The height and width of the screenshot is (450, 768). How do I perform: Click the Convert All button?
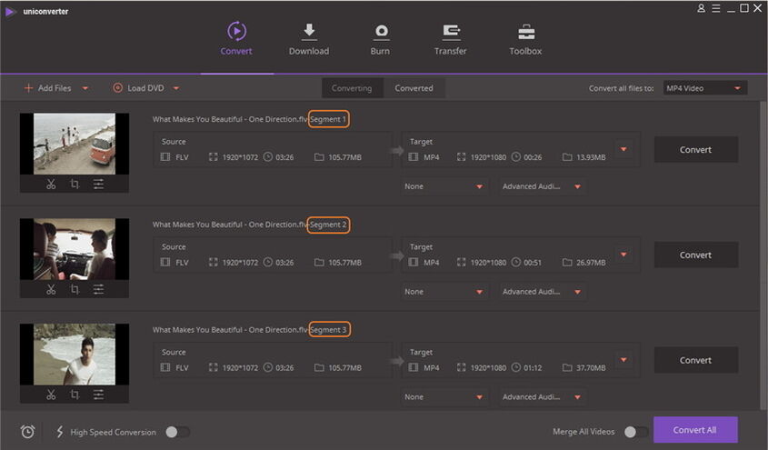tap(695, 430)
